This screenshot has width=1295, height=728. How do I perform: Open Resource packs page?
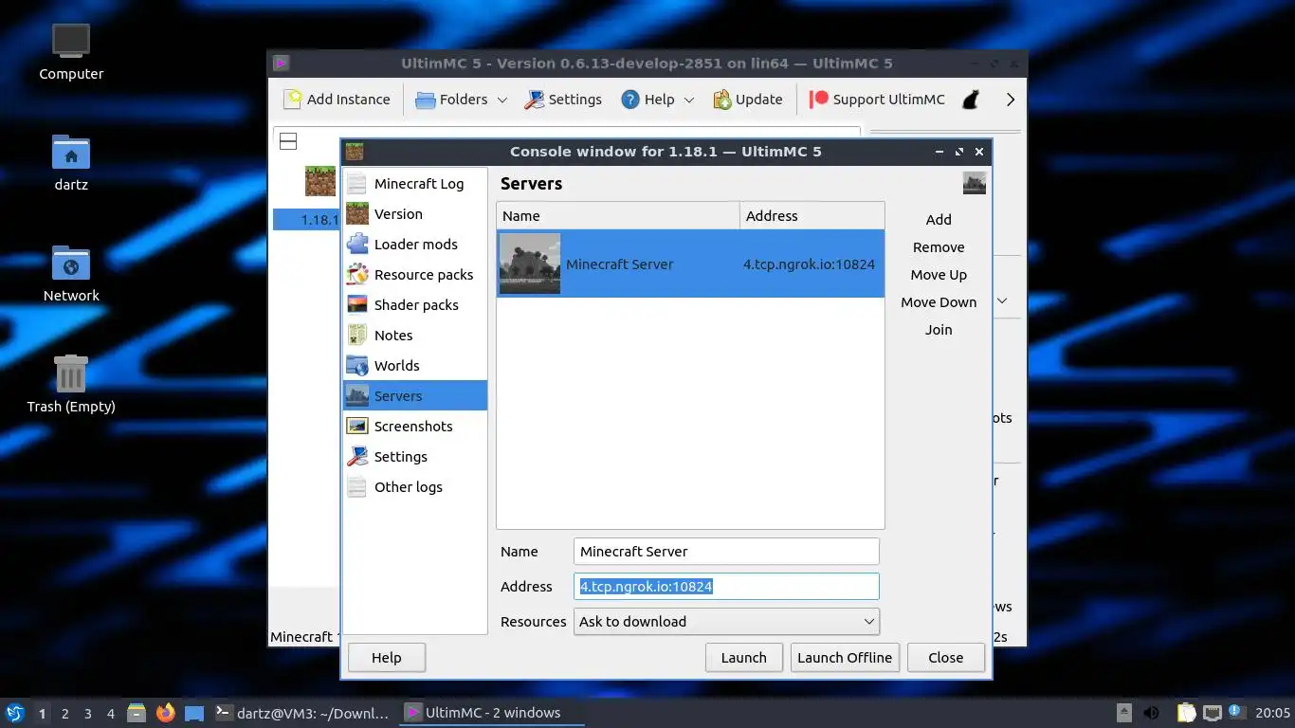[x=415, y=275]
